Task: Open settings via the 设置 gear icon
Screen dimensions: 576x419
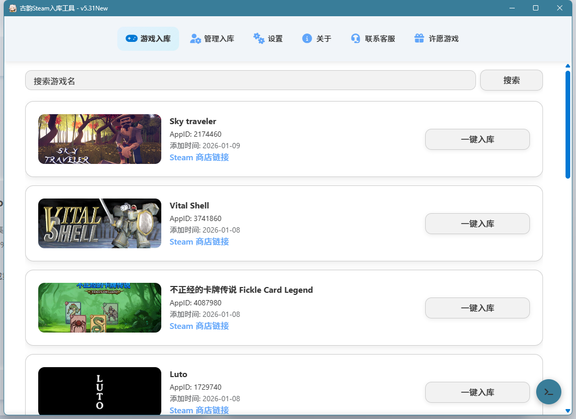Action: (x=259, y=38)
